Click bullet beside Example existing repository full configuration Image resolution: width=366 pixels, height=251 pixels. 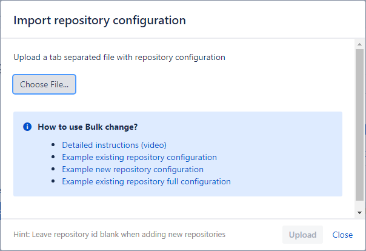[x=53, y=181]
